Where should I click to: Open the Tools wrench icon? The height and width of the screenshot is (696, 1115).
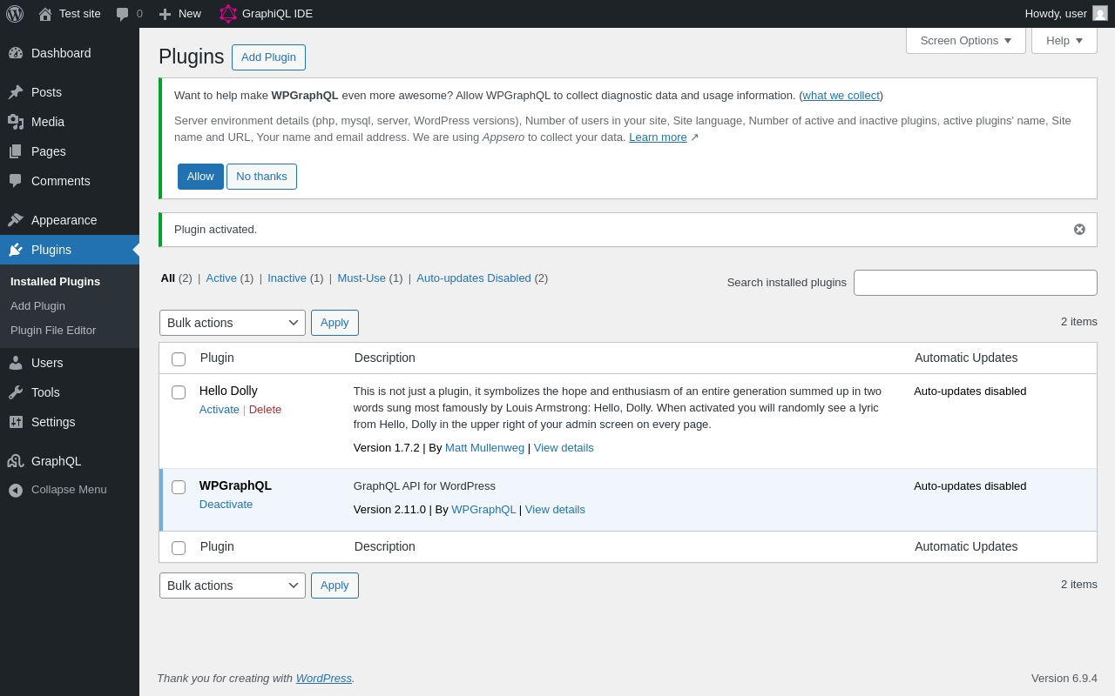click(x=16, y=392)
